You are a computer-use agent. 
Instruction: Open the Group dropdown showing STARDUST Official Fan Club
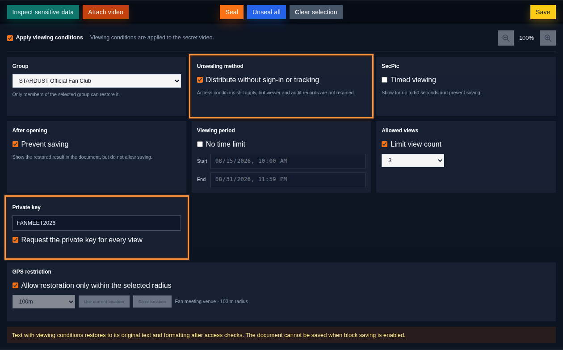97,81
